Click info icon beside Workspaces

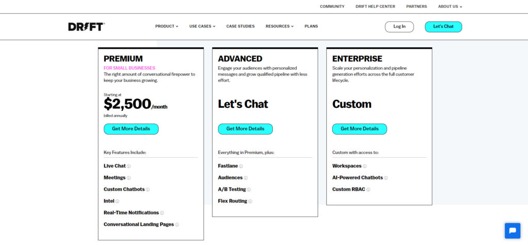(365, 166)
